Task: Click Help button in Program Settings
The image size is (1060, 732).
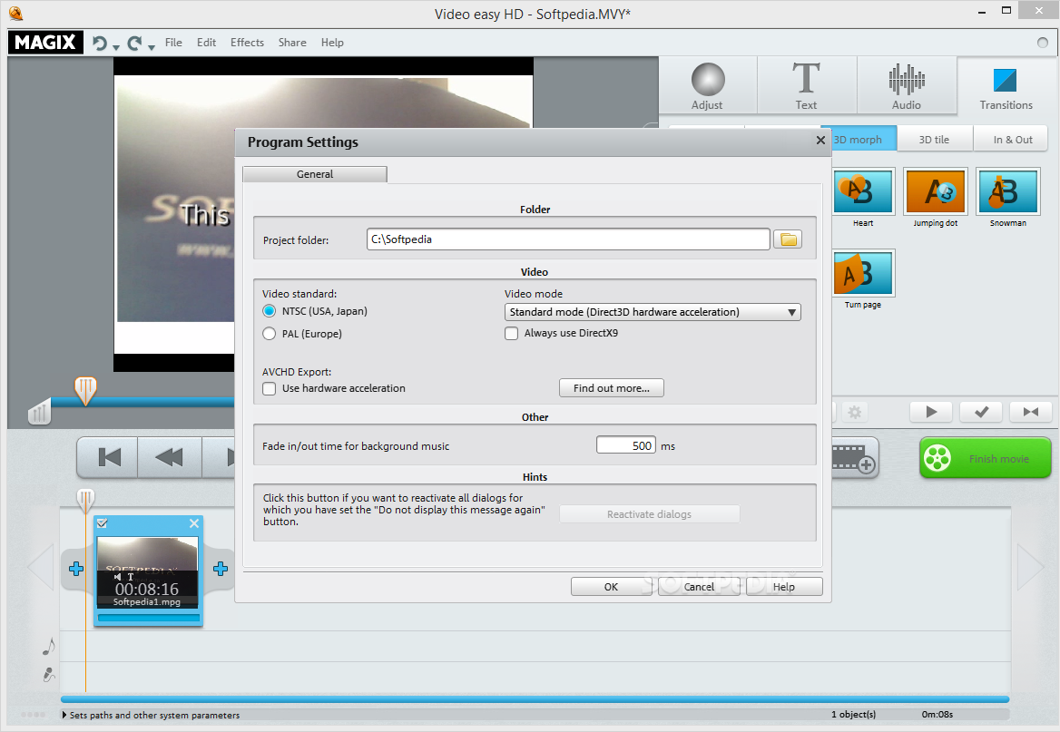Action: [x=784, y=587]
